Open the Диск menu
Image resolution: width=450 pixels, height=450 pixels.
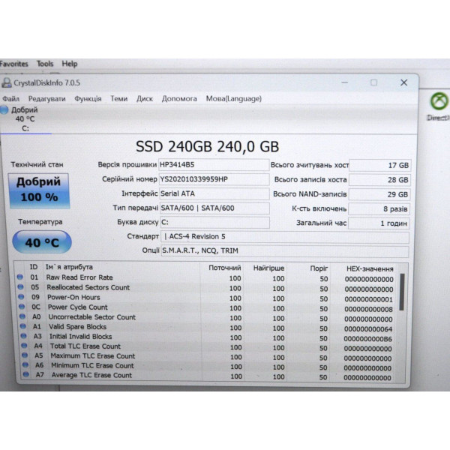tap(144, 99)
